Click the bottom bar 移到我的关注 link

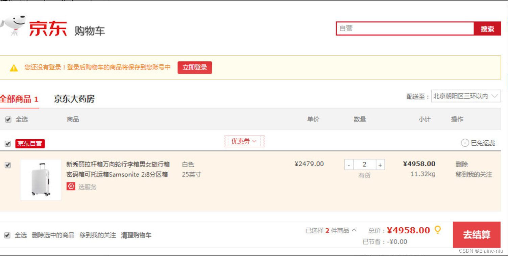click(x=98, y=235)
